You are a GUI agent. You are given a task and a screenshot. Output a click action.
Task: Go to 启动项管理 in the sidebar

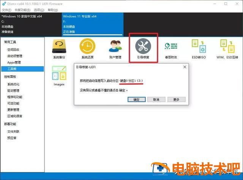click(15, 56)
